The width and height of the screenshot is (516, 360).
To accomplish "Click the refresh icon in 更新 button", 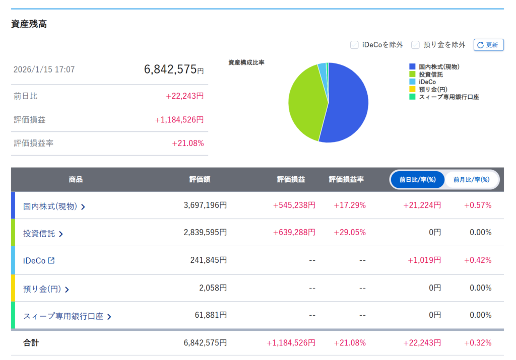I will pyautogui.click(x=480, y=45).
